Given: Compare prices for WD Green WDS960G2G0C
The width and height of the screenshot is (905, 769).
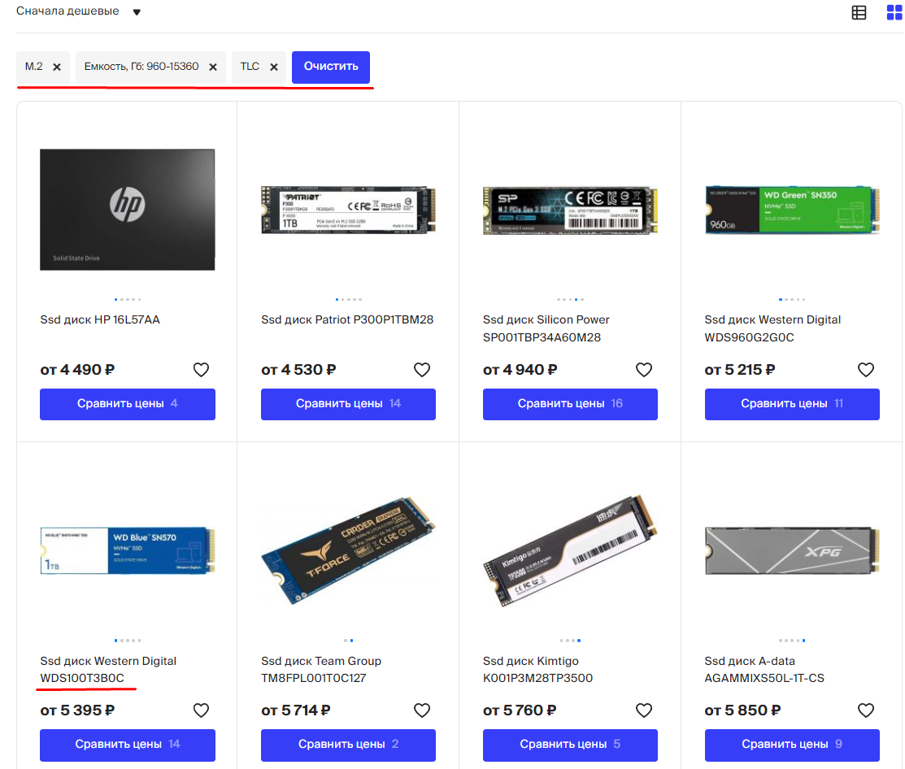Looking at the screenshot, I should coord(792,404).
